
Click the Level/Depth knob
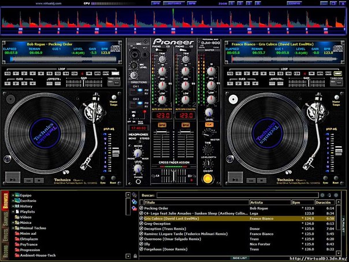(x=208, y=164)
